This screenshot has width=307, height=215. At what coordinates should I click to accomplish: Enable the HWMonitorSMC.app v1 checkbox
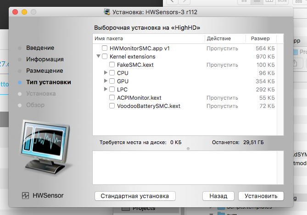(105, 48)
